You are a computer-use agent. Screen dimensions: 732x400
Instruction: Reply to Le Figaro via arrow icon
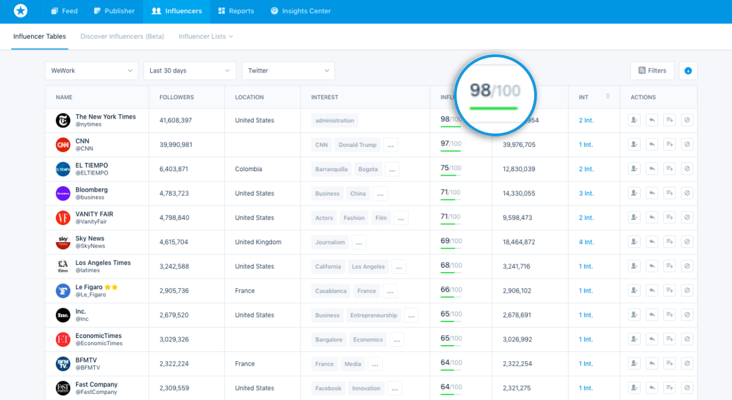(652, 291)
